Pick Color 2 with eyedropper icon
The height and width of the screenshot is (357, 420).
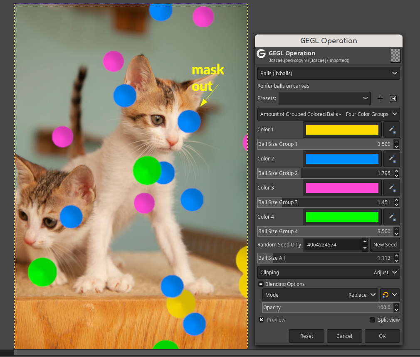(392, 159)
